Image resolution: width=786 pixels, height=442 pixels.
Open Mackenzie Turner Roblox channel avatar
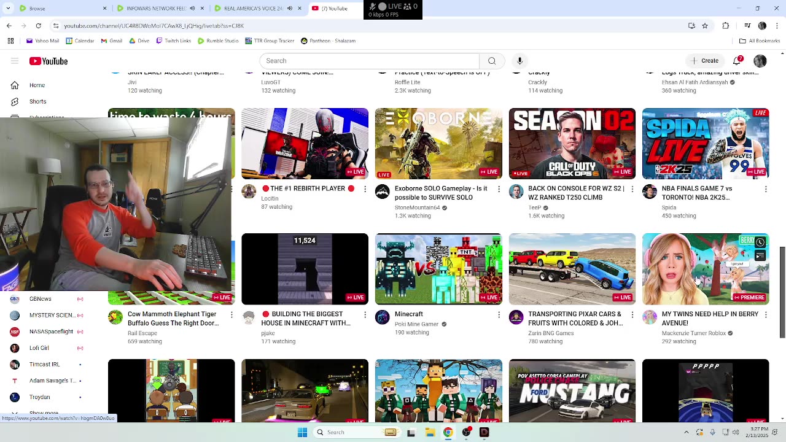click(650, 317)
